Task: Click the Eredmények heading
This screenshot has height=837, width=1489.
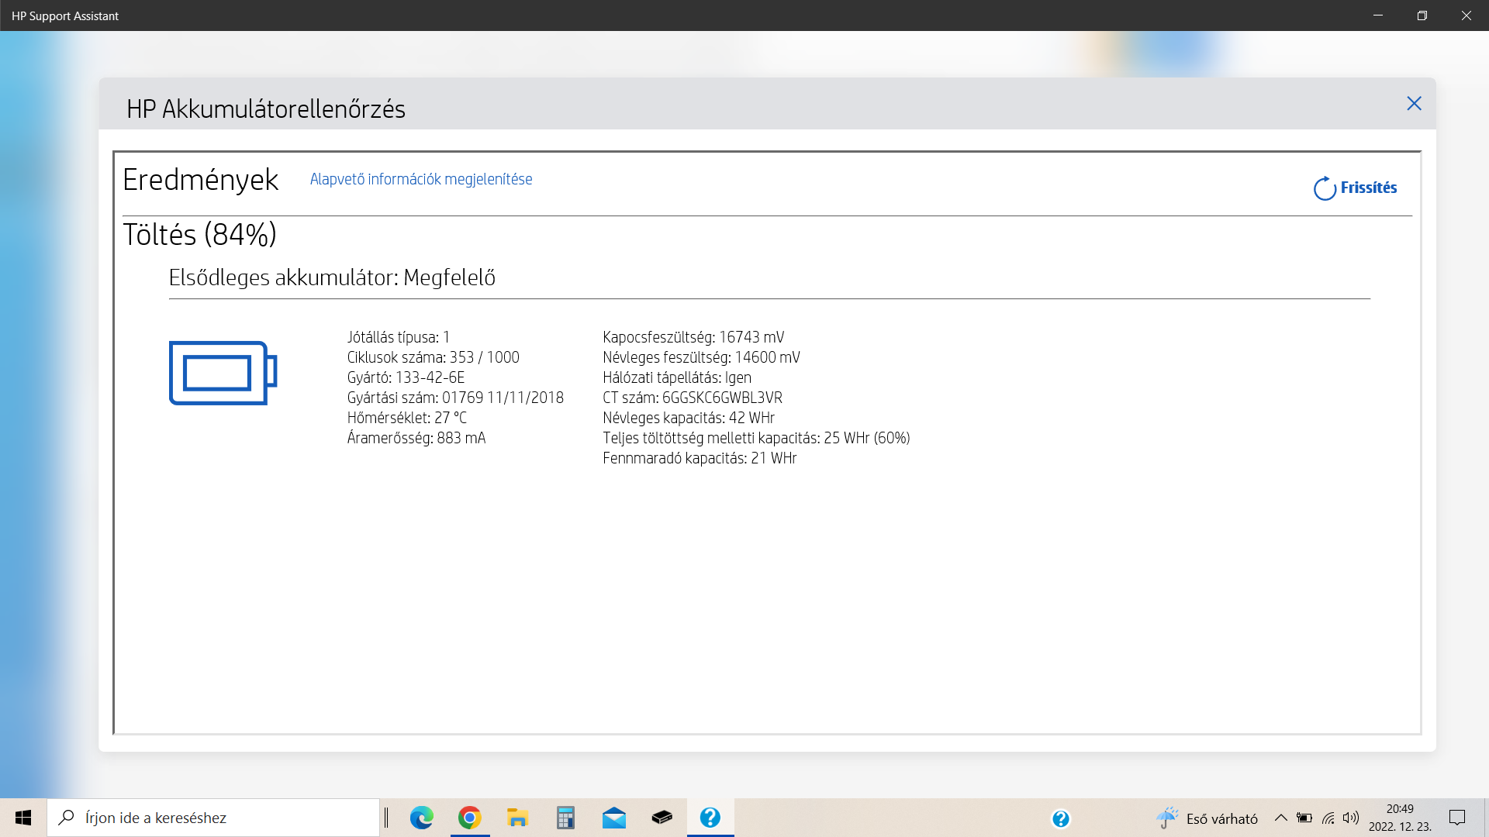Action: [200, 180]
